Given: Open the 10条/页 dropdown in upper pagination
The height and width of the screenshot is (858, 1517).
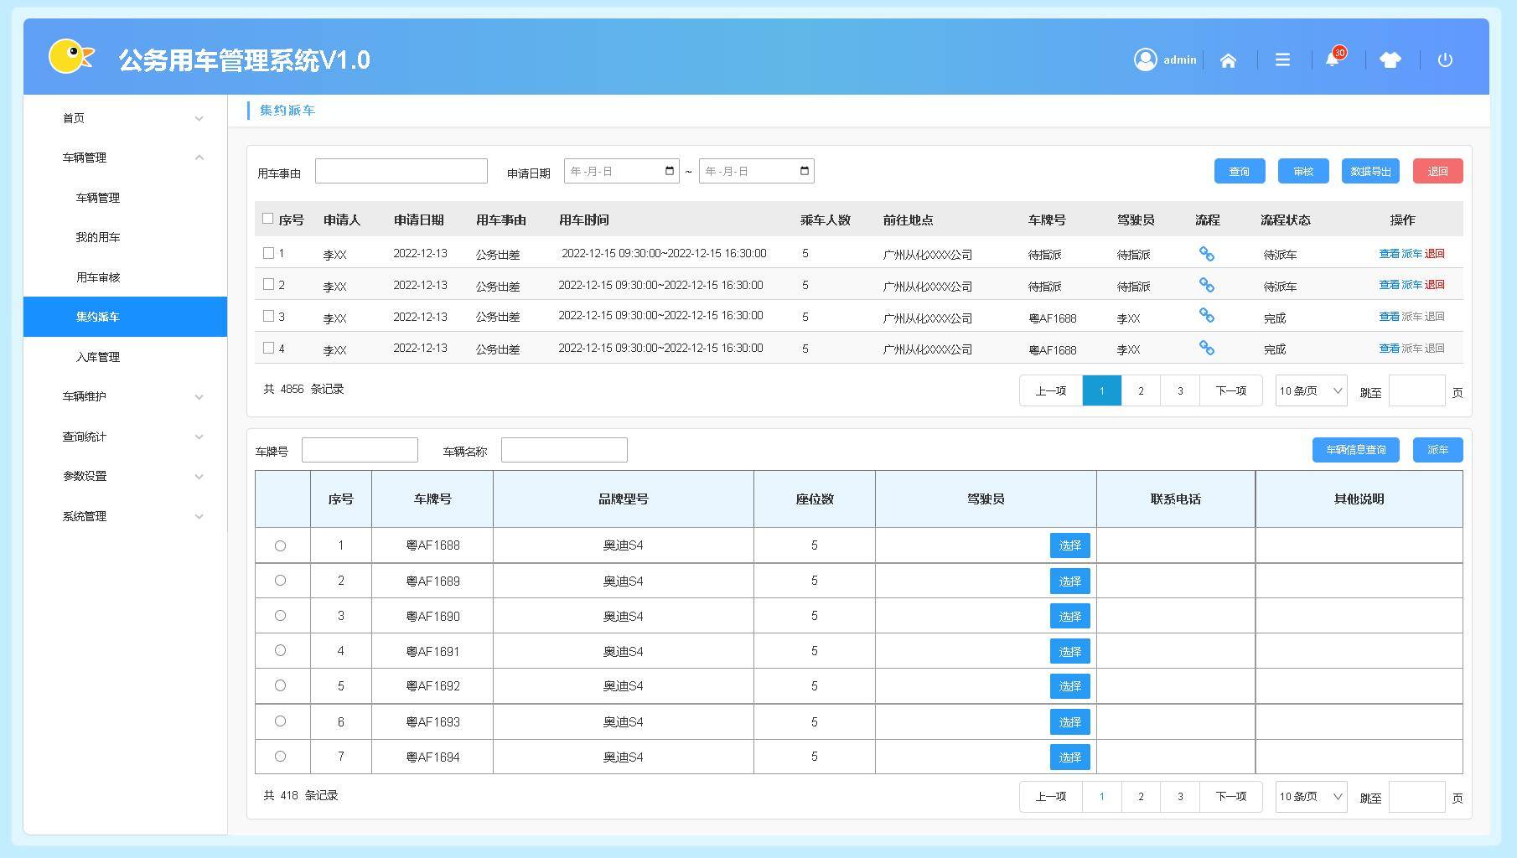Looking at the screenshot, I should click(1311, 391).
